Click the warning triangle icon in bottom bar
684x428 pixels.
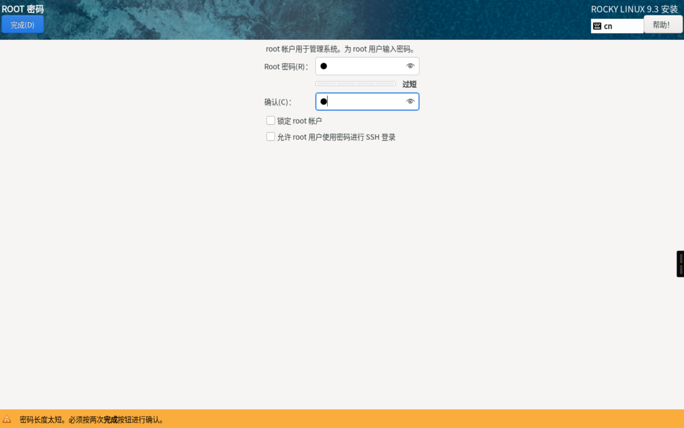(7, 419)
